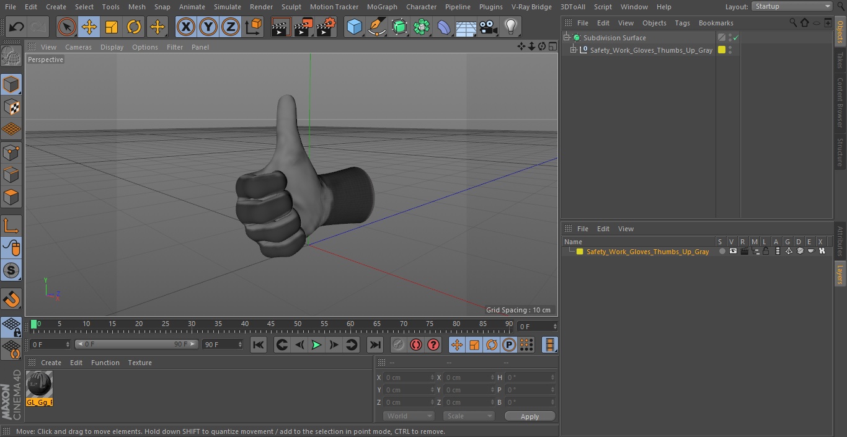Click the timeline playhead at frame 0
847x437 pixels.
(x=34, y=324)
